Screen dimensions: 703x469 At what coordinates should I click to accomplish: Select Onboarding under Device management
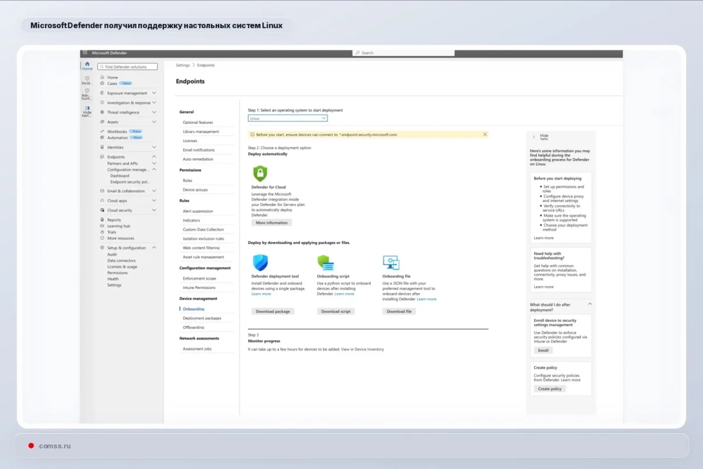[193, 309]
